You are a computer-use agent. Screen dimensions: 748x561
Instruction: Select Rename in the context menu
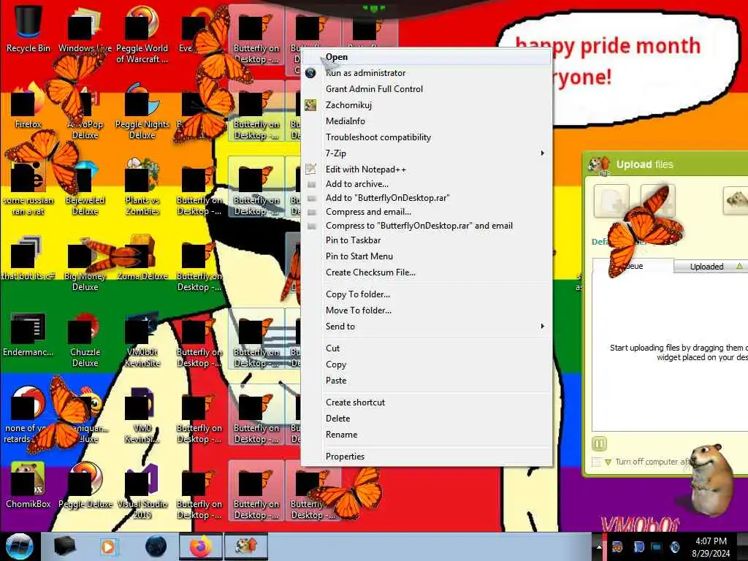[x=427, y=435]
